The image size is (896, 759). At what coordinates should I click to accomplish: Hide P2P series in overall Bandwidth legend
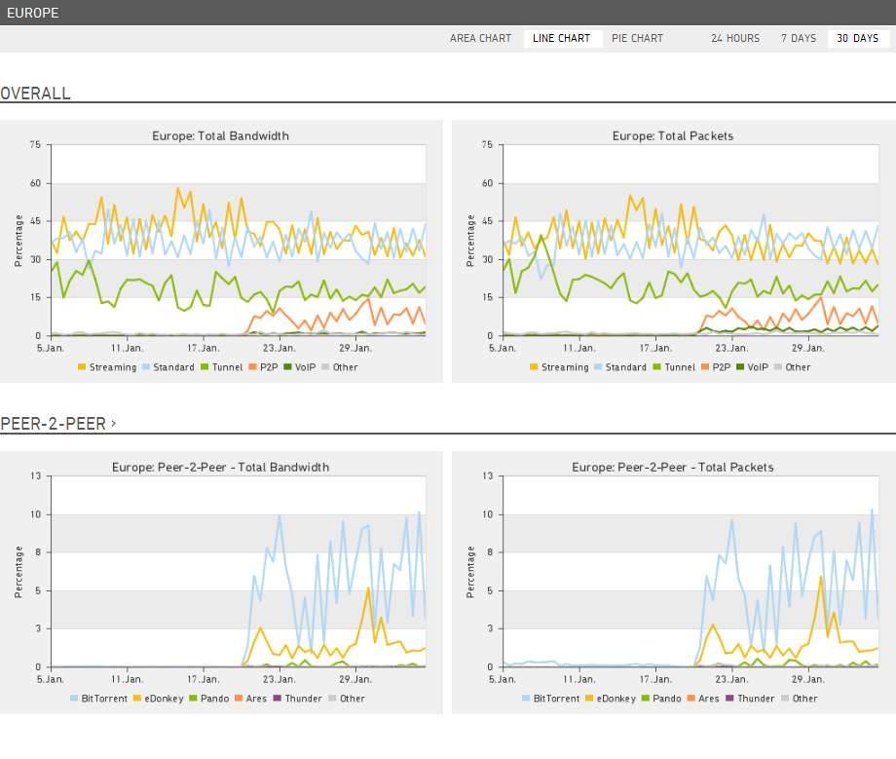(263, 367)
